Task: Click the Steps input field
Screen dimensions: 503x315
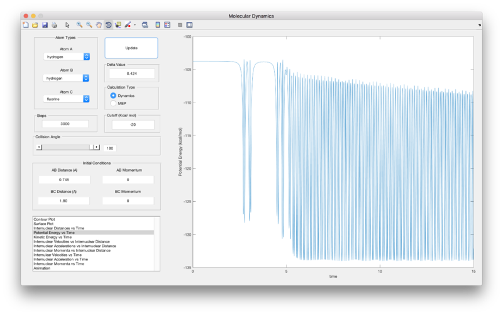Action: (x=65, y=124)
